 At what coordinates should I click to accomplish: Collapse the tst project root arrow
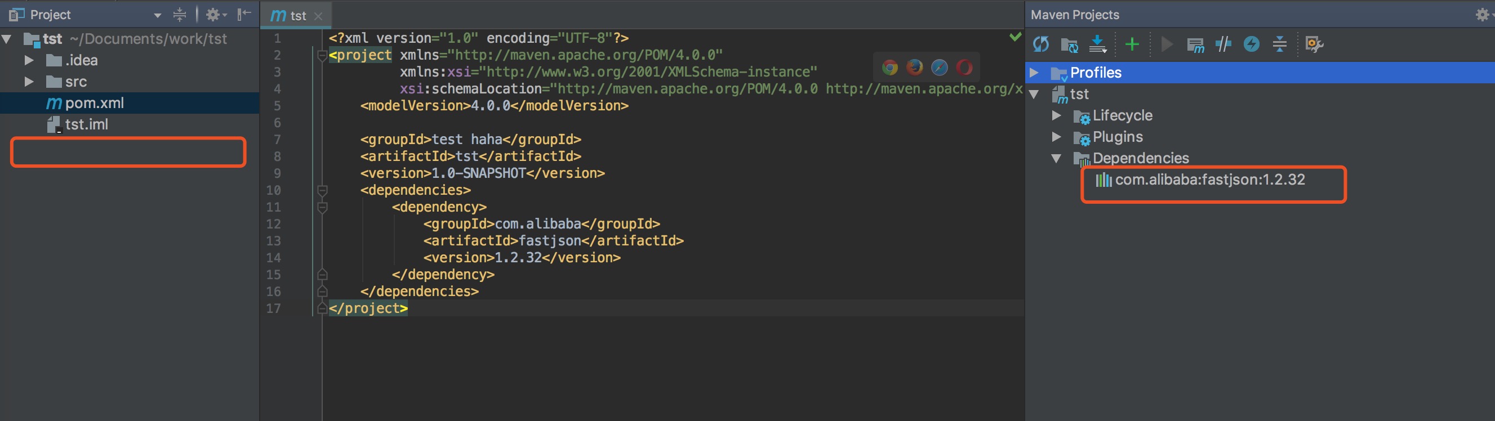coord(7,39)
